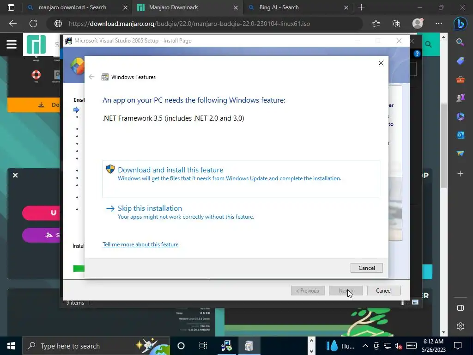Viewport: 473px width, 355px height.
Task: Open Edge tab actions menu icon
Action: [x=11, y=7]
